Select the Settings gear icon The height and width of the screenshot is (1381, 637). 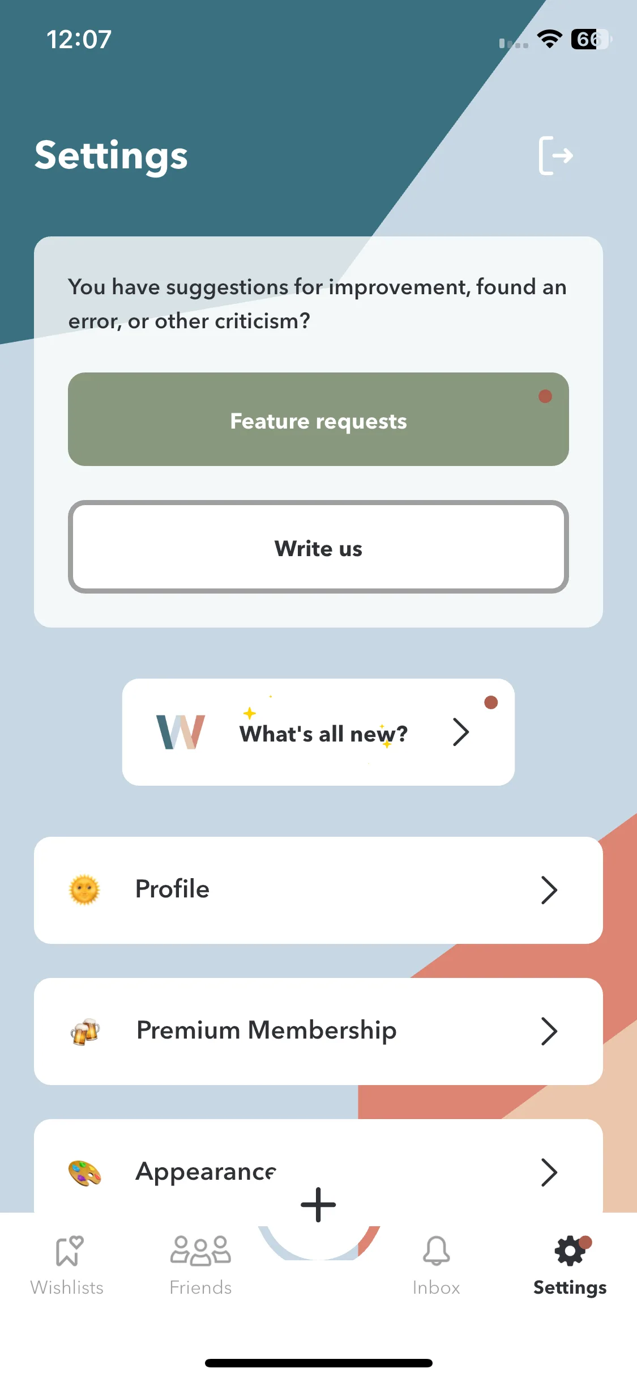click(570, 1251)
